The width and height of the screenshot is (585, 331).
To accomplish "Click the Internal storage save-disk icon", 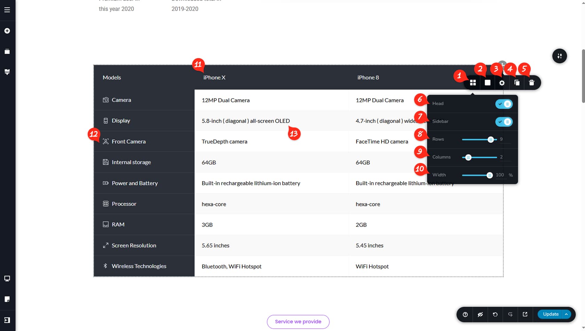I will [106, 162].
